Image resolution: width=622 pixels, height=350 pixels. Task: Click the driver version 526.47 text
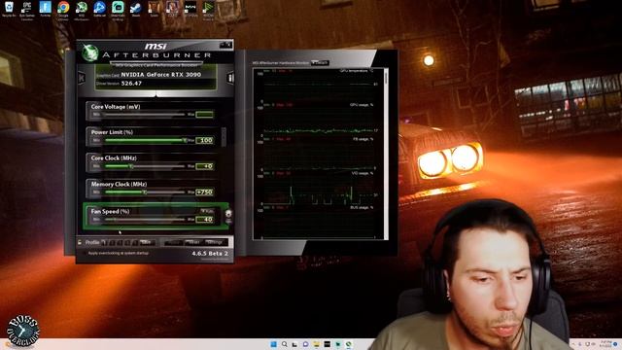[x=131, y=84]
